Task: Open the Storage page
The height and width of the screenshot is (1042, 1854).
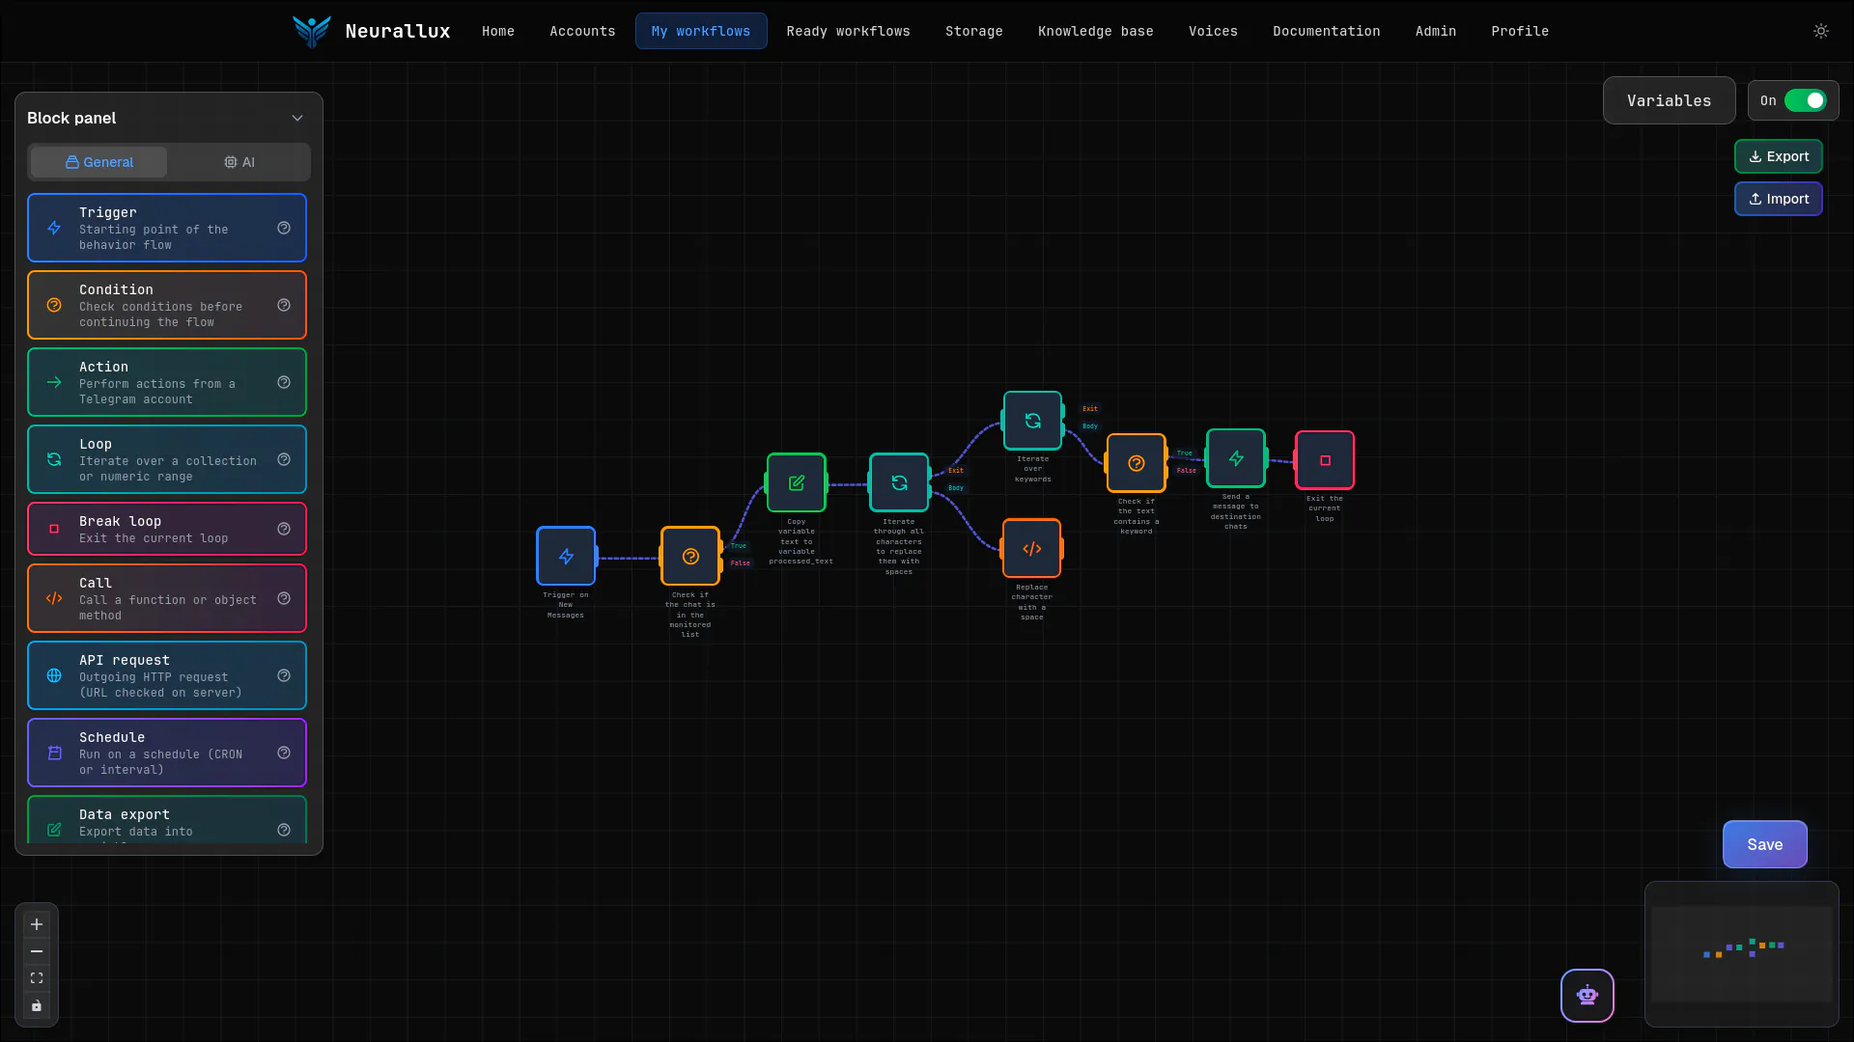Action: tap(973, 31)
